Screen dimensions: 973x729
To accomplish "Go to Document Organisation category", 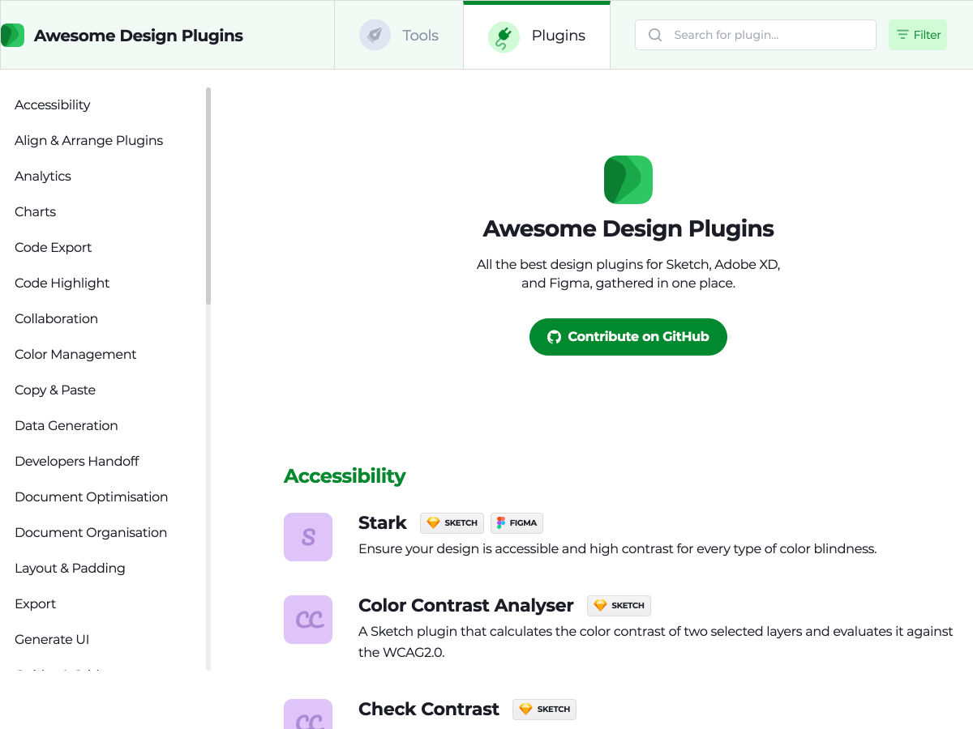I will click(x=91, y=533).
